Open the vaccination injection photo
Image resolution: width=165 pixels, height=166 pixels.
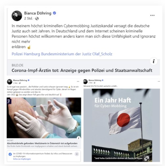coord(44,118)
